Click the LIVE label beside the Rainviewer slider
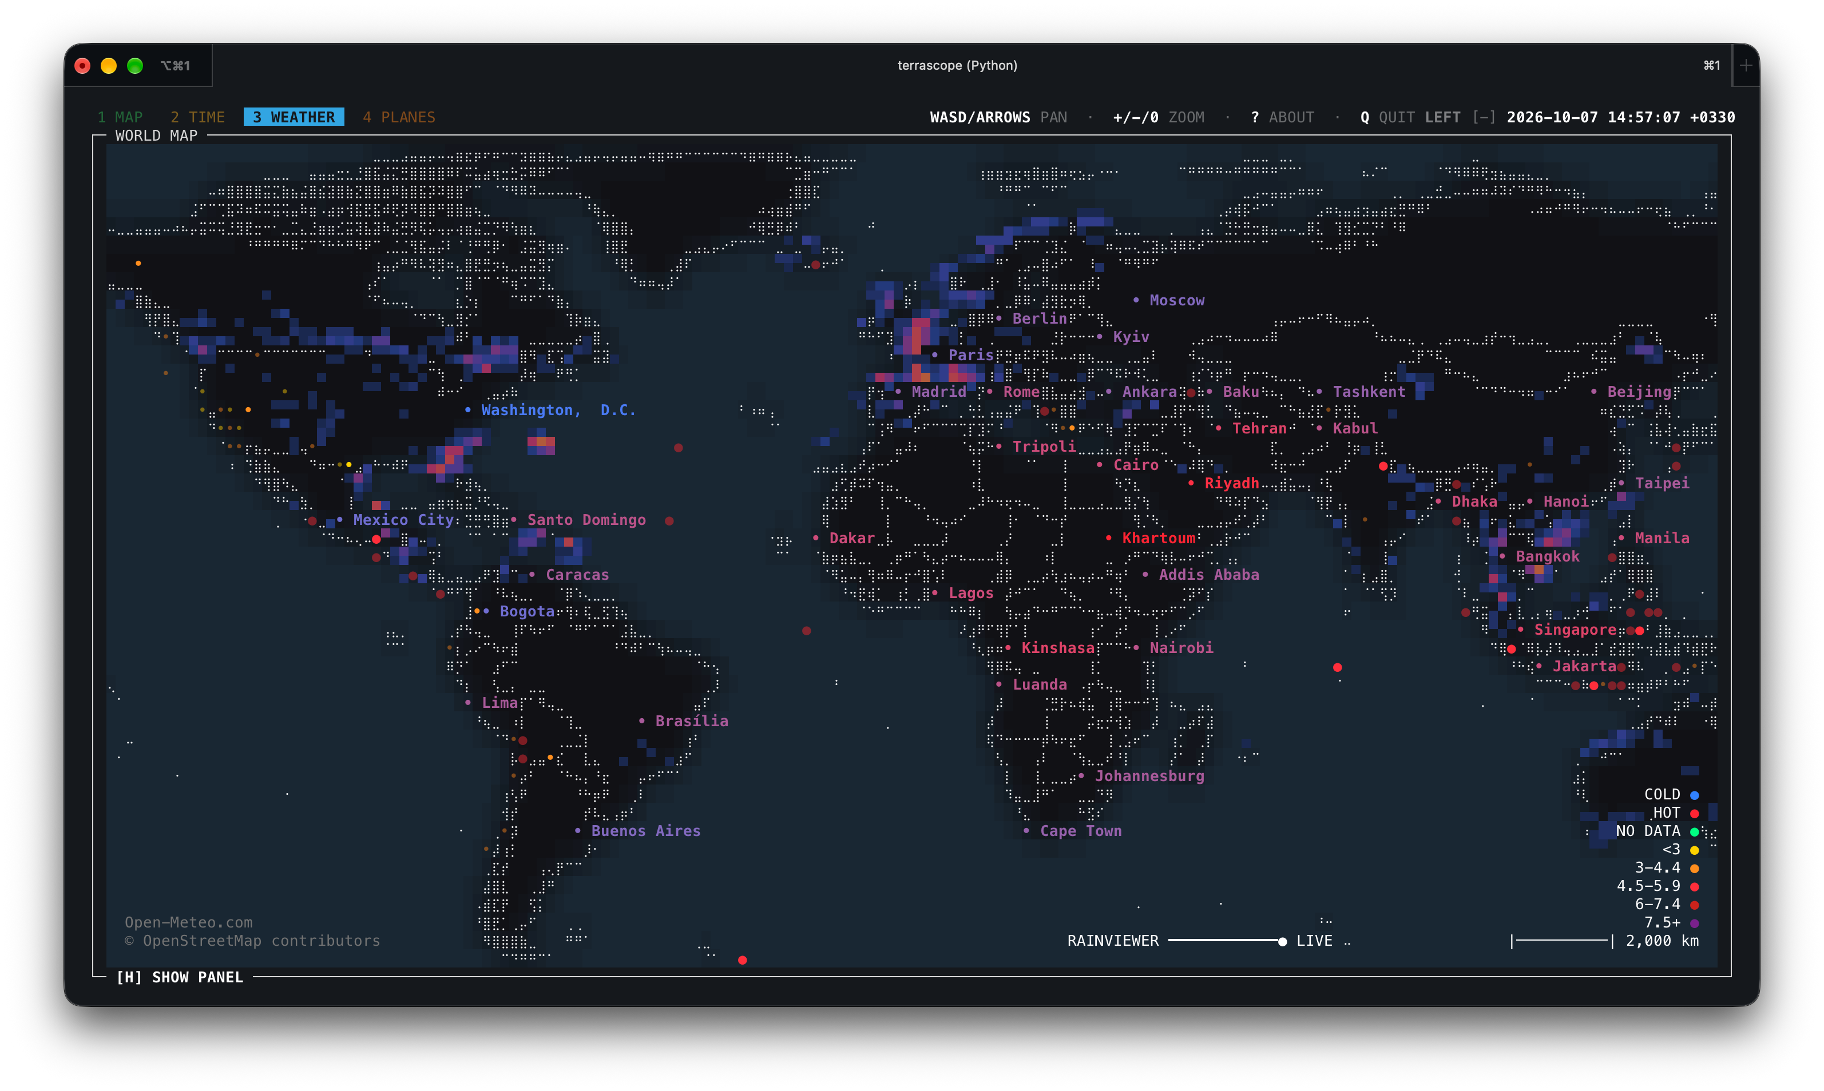This screenshot has height=1091, width=1824. coord(1314,941)
